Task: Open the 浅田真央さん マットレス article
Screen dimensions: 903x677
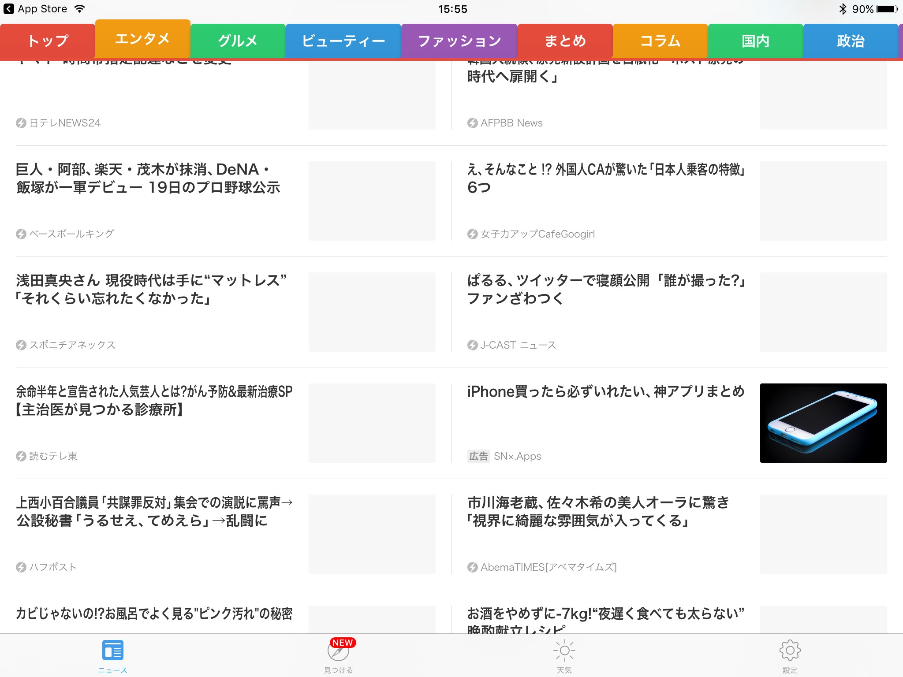Action: [151, 289]
